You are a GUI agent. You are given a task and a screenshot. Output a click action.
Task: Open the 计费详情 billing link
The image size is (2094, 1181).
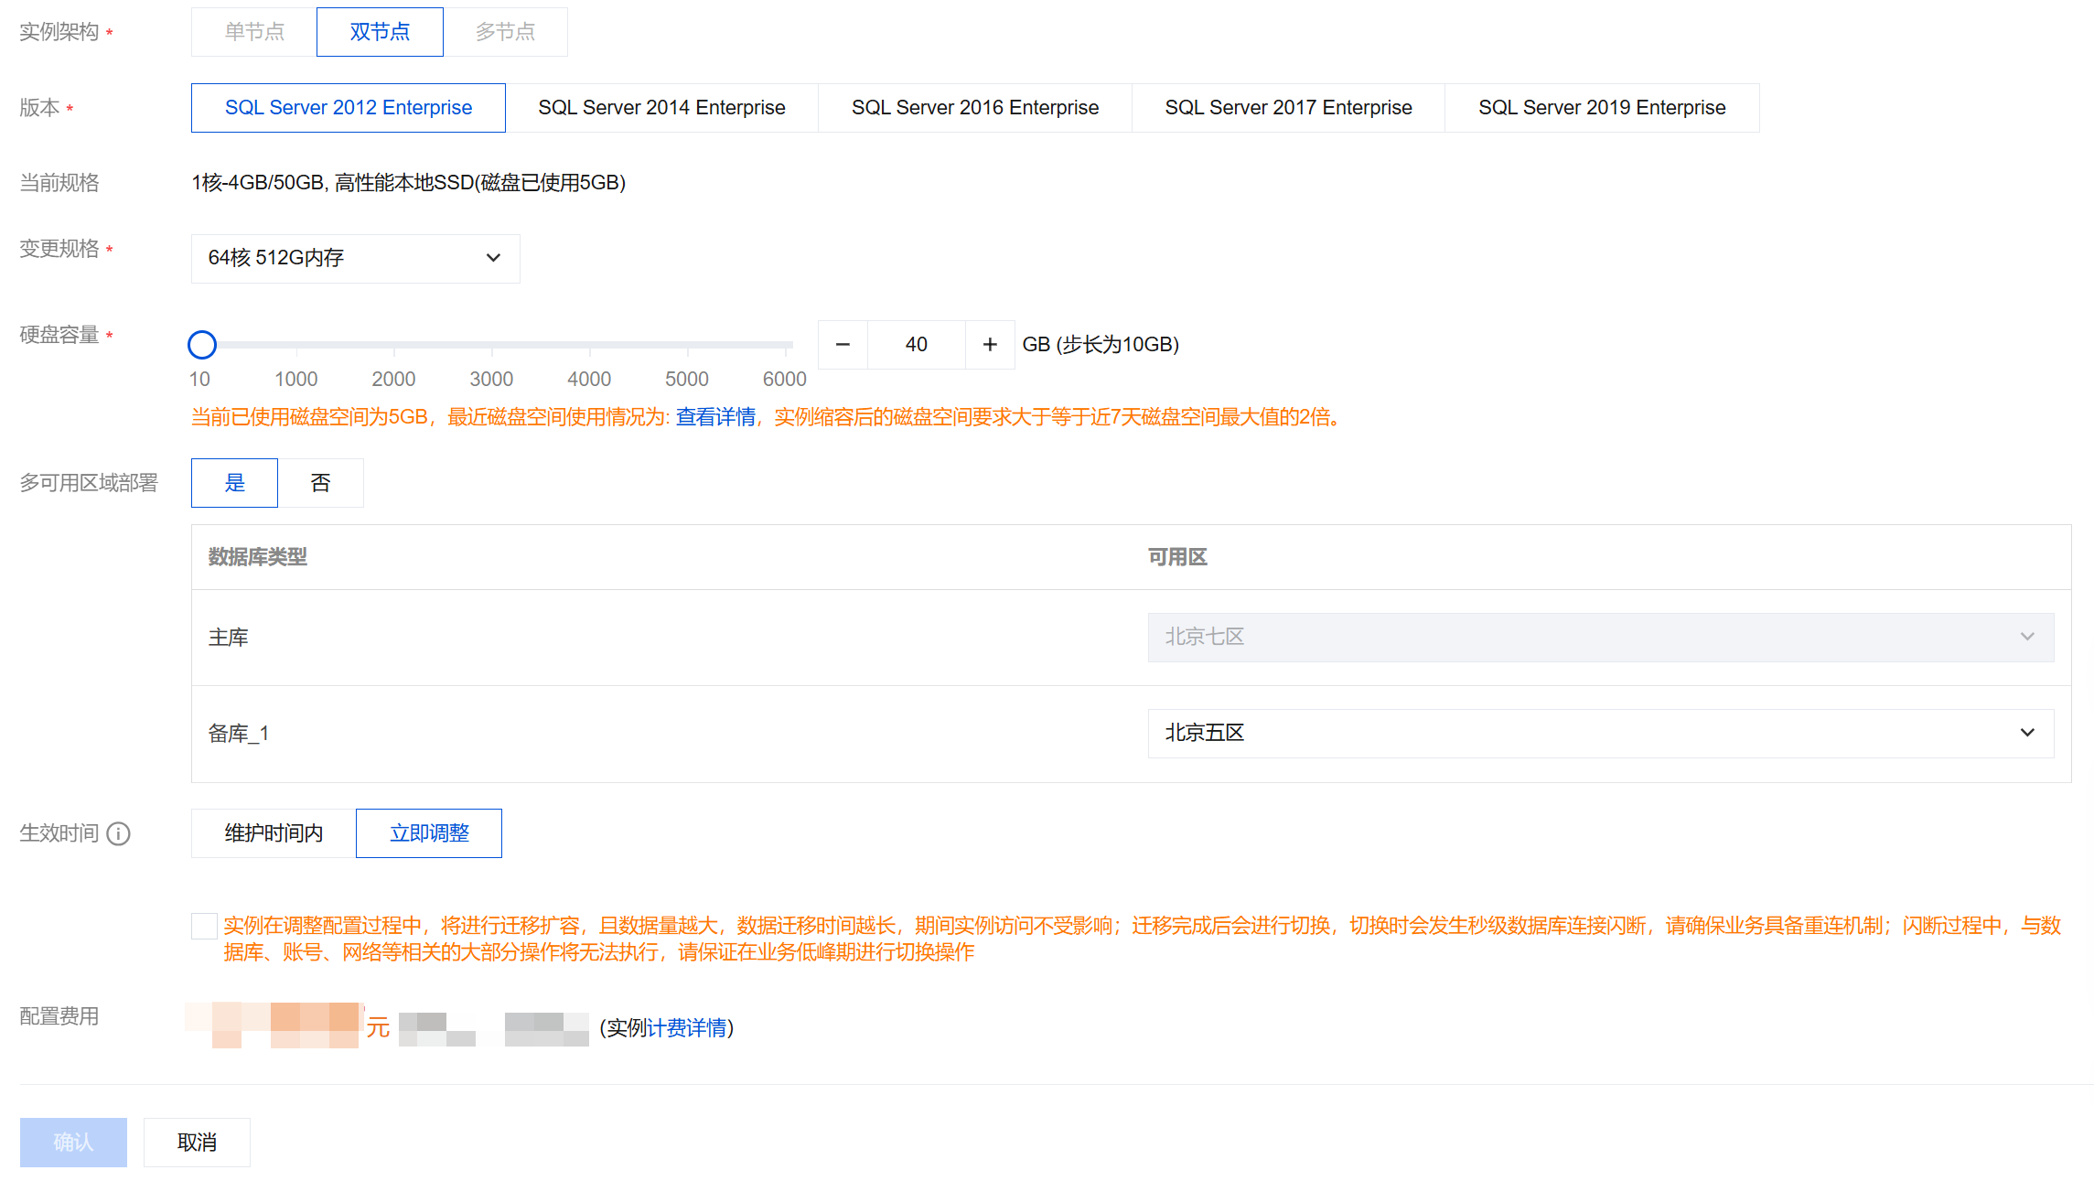pos(686,1028)
